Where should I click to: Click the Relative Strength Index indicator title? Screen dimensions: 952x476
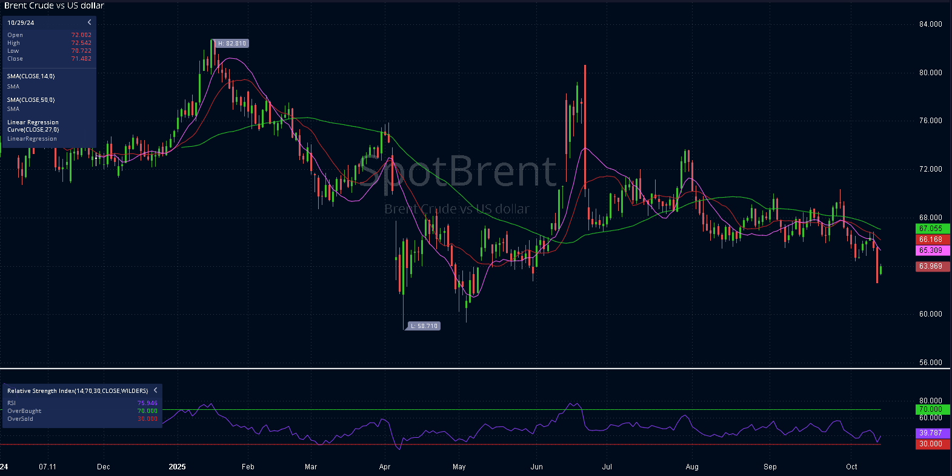78,391
